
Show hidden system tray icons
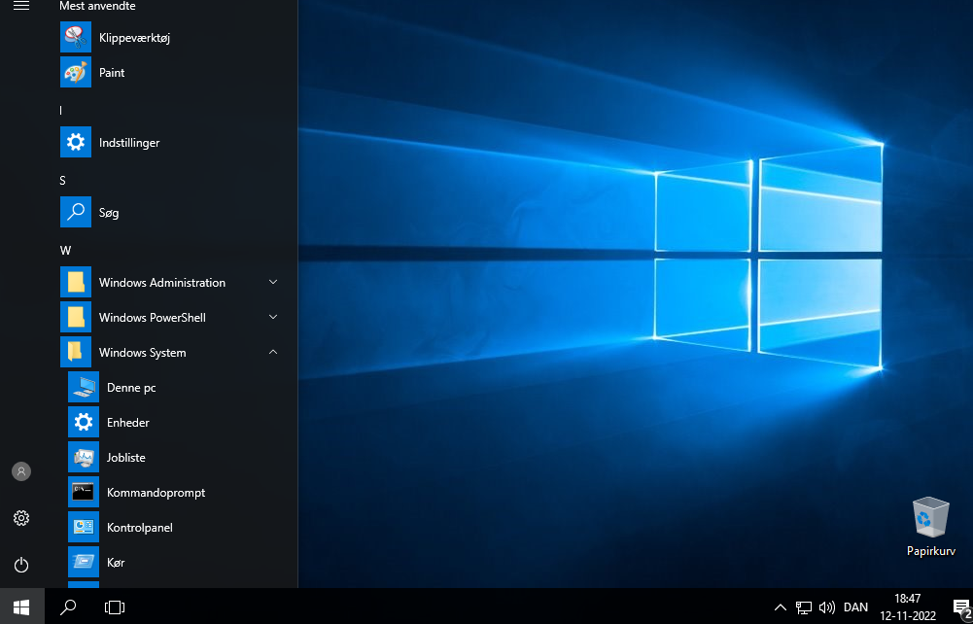pos(780,607)
